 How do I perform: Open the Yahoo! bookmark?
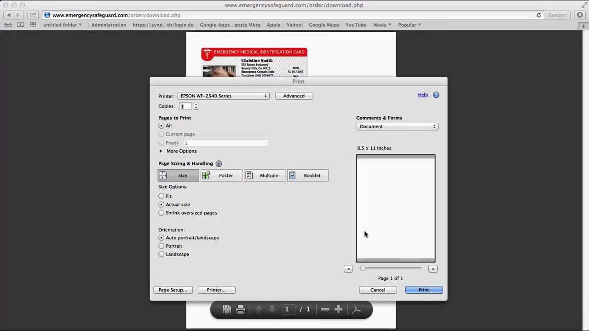(294, 25)
